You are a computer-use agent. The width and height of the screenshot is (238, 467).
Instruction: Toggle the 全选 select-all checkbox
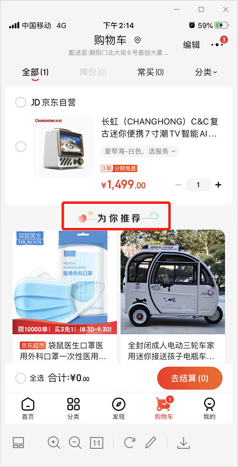tap(21, 378)
